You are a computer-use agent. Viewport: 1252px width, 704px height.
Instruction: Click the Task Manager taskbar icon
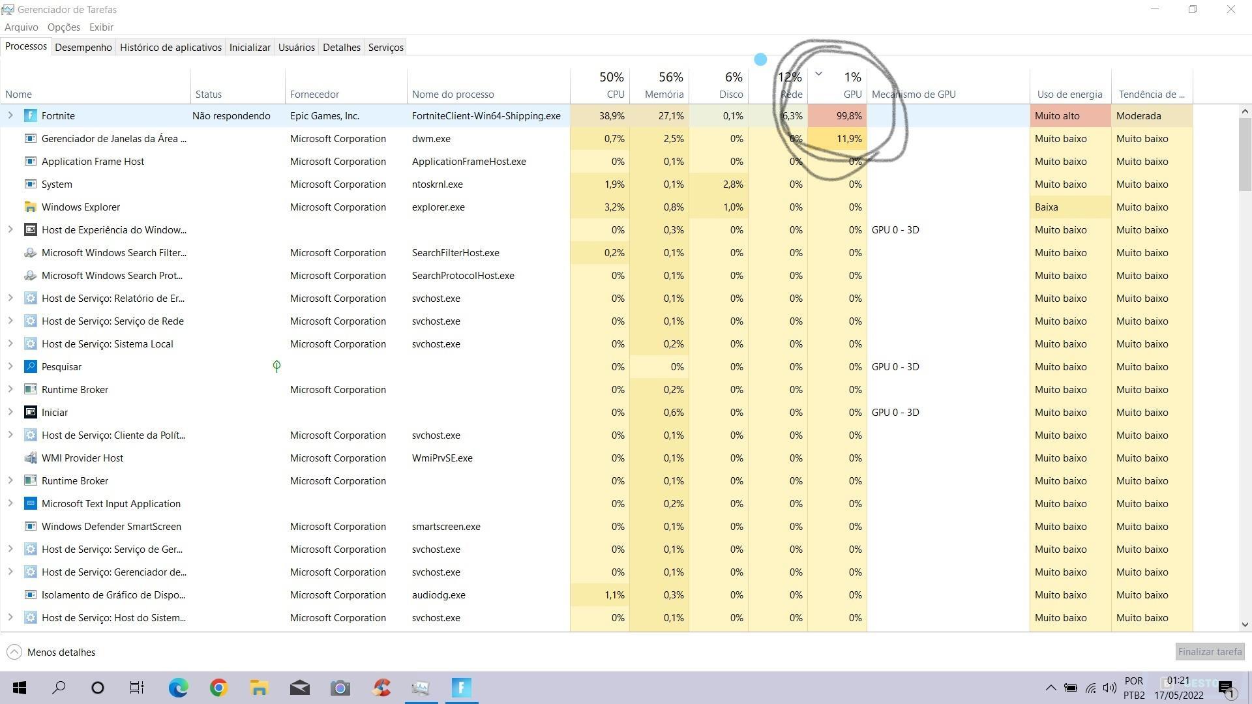point(421,688)
